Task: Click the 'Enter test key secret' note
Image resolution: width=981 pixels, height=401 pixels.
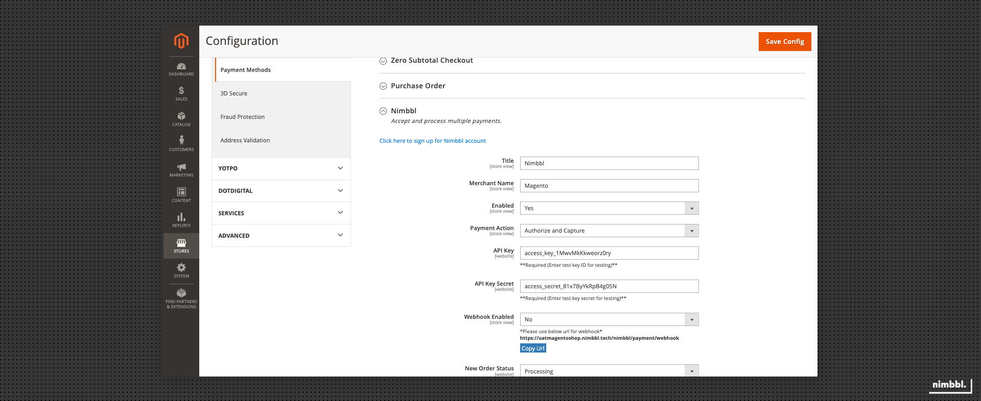Action: tap(573, 298)
